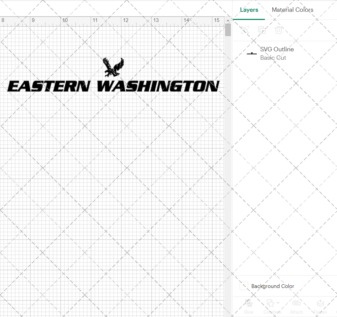Click the vertical scrollbar thumb
This screenshot has width=337, height=317.
point(228,30)
